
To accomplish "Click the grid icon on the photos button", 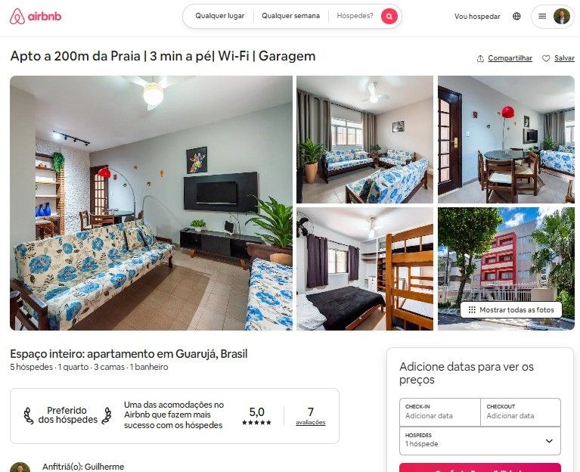I will coord(472,309).
